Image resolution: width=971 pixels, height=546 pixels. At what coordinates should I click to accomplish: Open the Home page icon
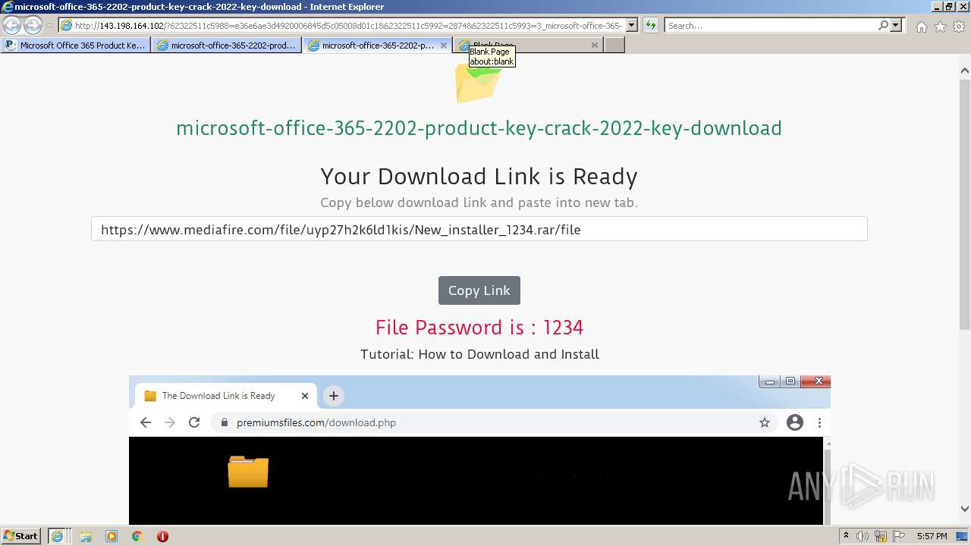coord(921,27)
